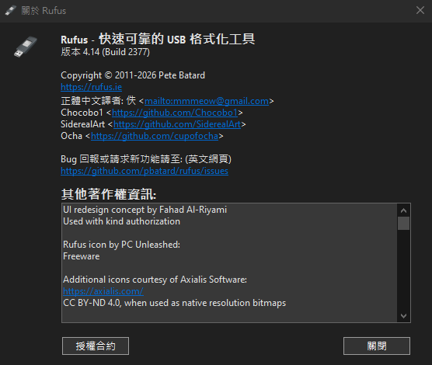This screenshot has width=432, height=365.
Task: Click the 授權合約 license button
Action: pyautogui.click(x=96, y=346)
